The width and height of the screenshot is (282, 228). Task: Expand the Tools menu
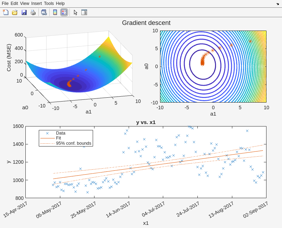pyautogui.click(x=49, y=3)
